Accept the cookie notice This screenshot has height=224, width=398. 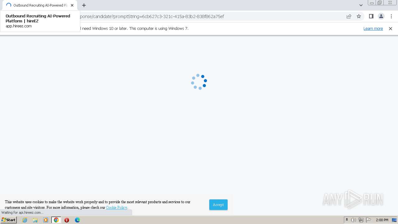[x=218, y=205]
